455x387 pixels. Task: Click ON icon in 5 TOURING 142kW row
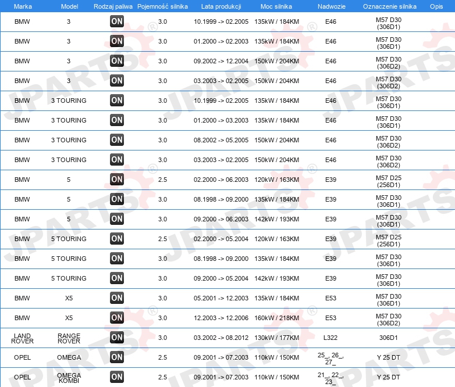[117, 278]
